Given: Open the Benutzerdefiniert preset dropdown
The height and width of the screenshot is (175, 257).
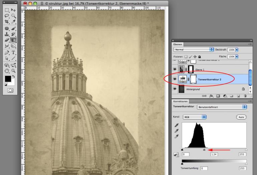Looking at the screenshot, I should pos(222,107).
